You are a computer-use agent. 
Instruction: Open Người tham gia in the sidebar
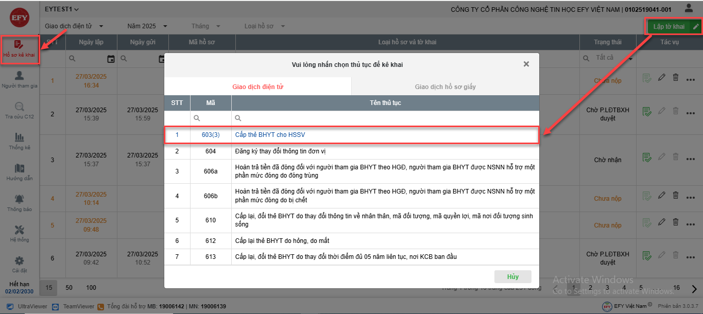click(x=20, y=79)
